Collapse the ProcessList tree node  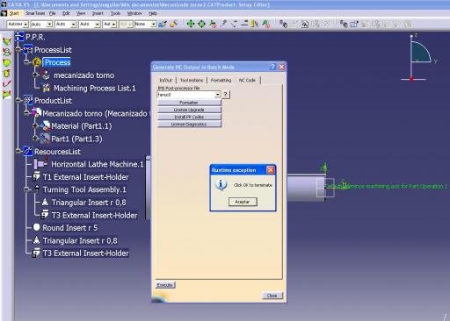pos(18,50)
